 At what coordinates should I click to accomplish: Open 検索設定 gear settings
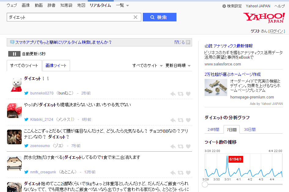[x=232, y=6]
